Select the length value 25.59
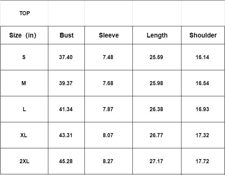Viewport: 225px width, 175px height. [x=156, y=57]
